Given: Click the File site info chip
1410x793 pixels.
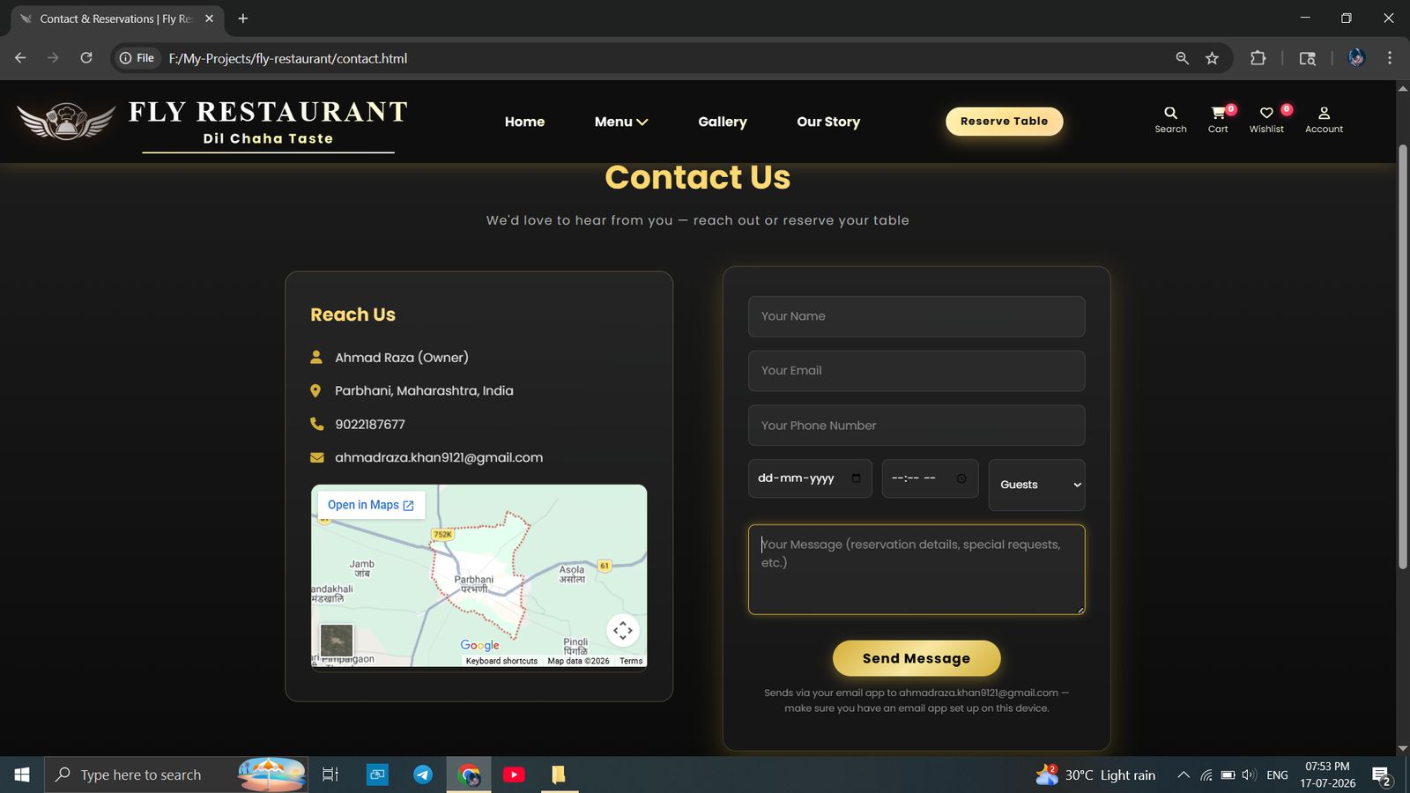Looking at the screenshot, I should 137,58.
